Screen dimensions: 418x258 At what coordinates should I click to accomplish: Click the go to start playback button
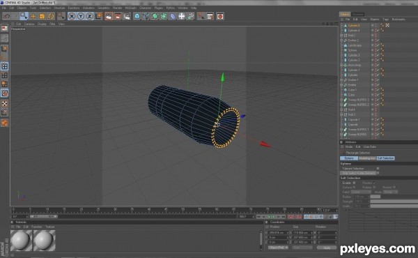[x=258, y=217]
